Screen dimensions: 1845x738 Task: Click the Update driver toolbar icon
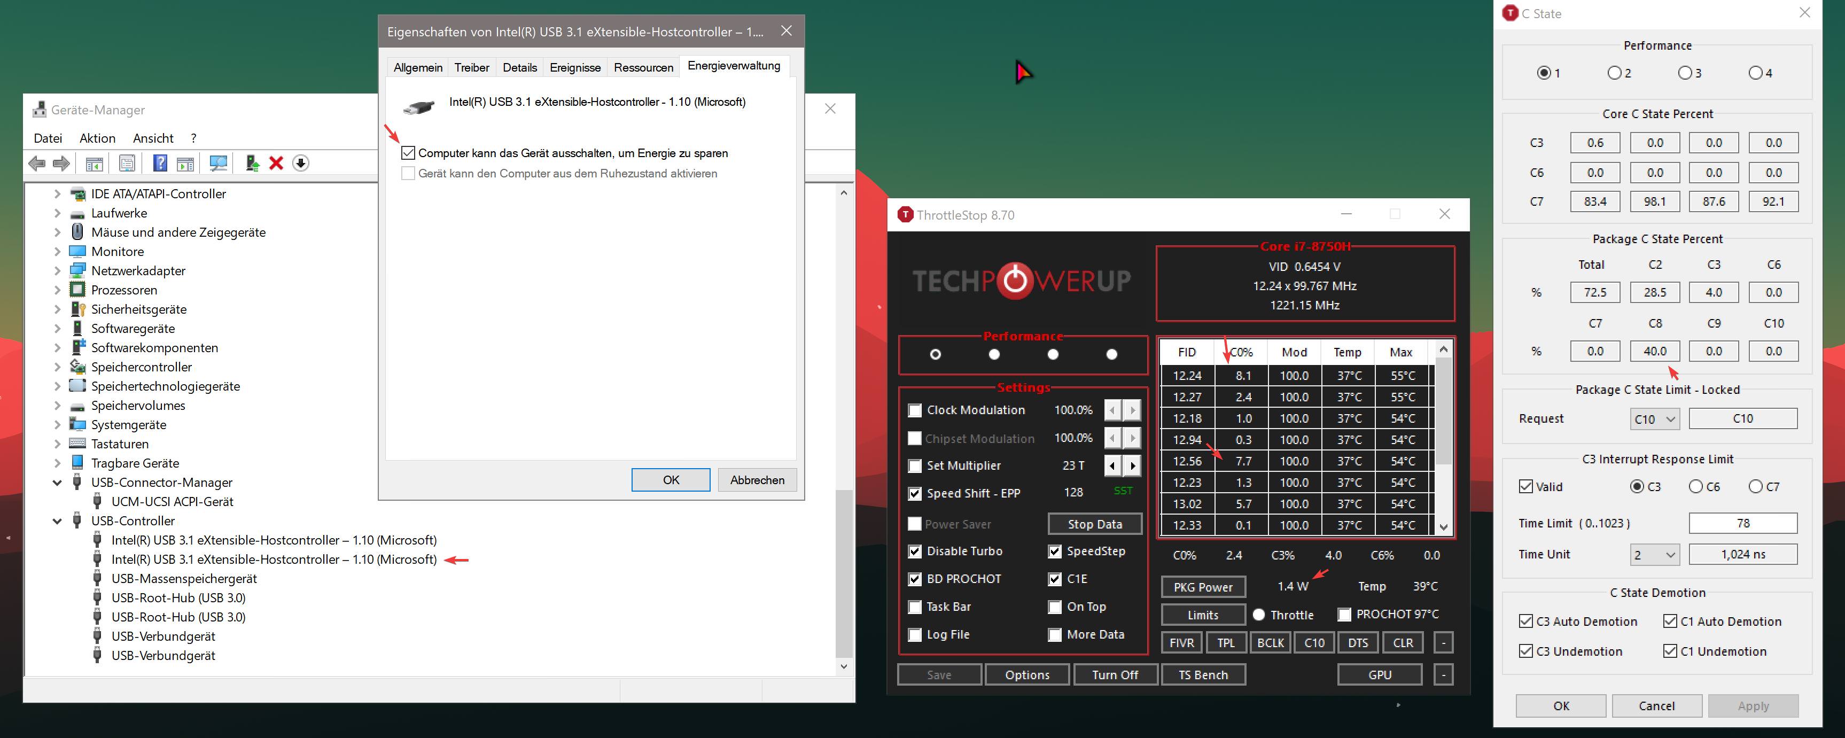[252, 164]
